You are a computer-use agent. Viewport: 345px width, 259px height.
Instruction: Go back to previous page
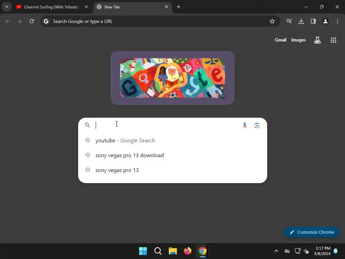pyautogui.click(x=7, y=21)
